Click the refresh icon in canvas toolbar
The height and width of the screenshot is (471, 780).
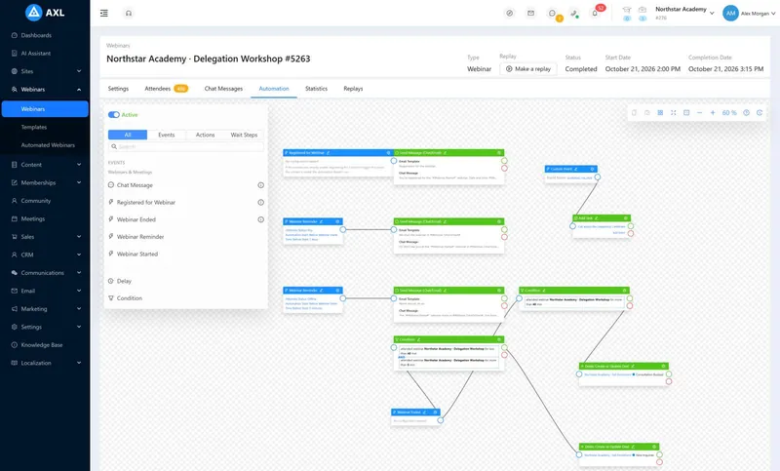[x=760, y=113]
